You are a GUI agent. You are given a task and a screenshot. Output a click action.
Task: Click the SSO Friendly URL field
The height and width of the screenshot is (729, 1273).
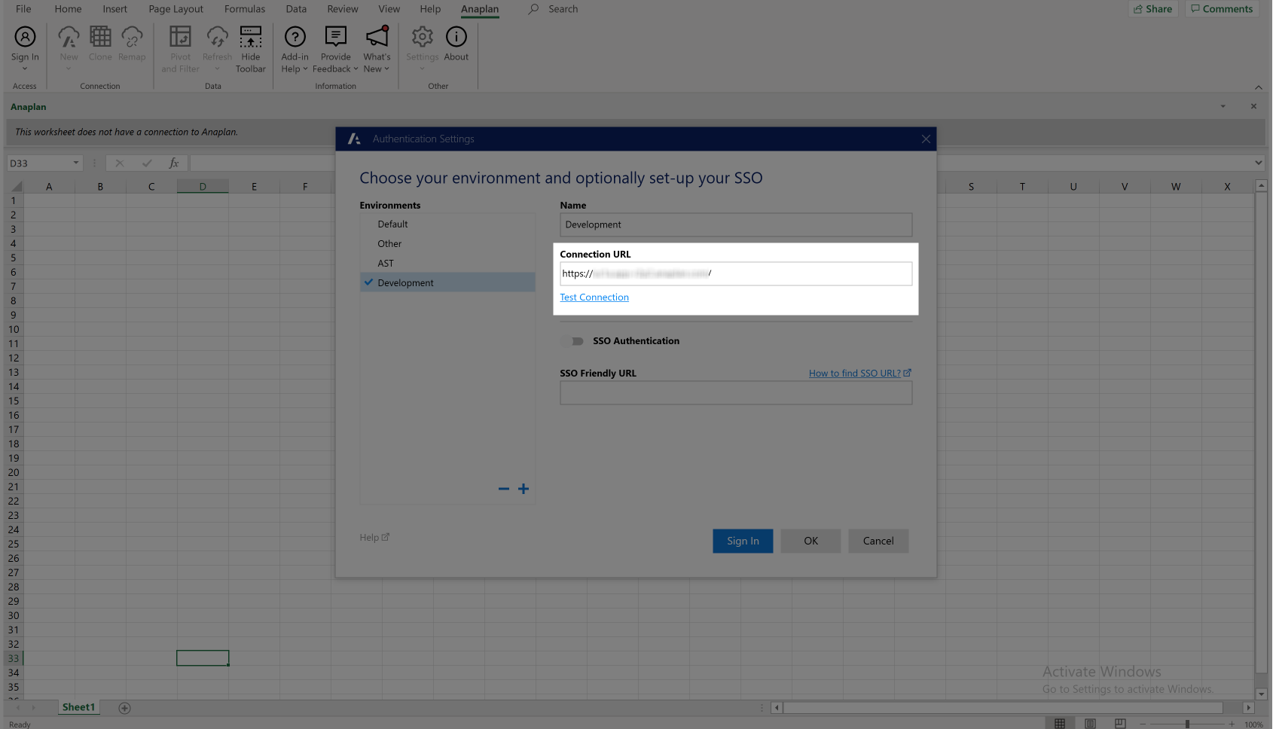point(736,392)
